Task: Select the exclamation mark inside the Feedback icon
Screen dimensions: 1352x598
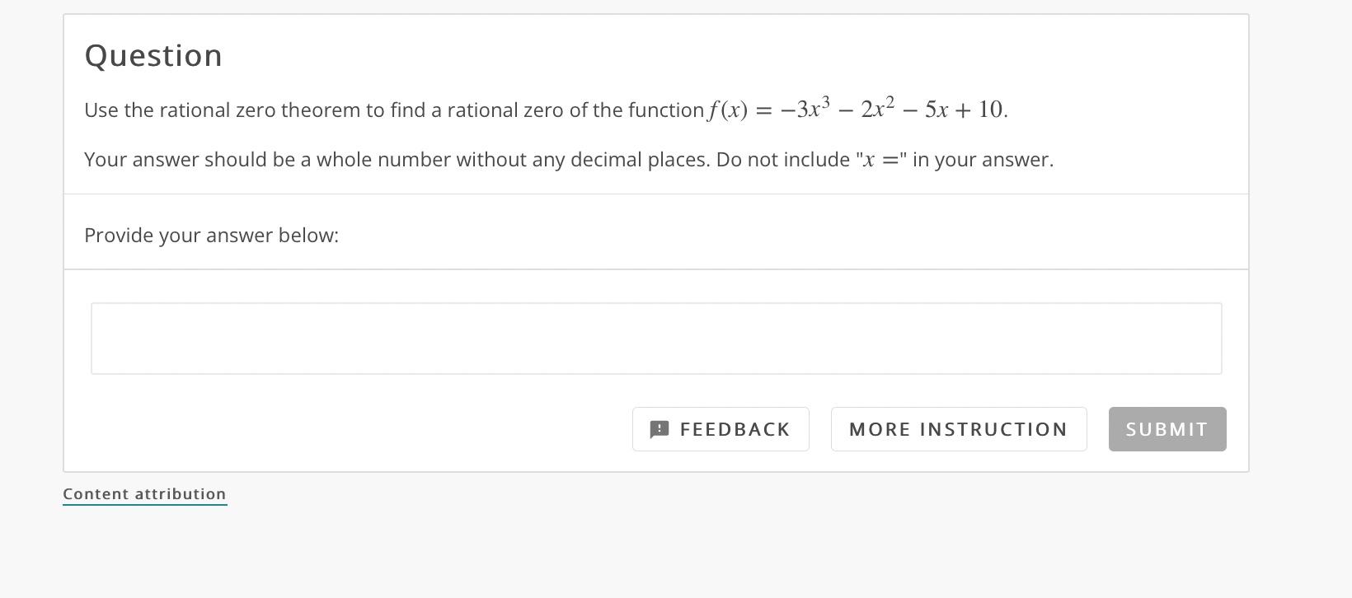Action: click(x=659, y=428)
